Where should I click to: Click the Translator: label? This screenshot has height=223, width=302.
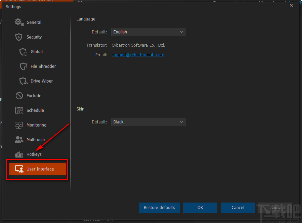coord(96,45)
